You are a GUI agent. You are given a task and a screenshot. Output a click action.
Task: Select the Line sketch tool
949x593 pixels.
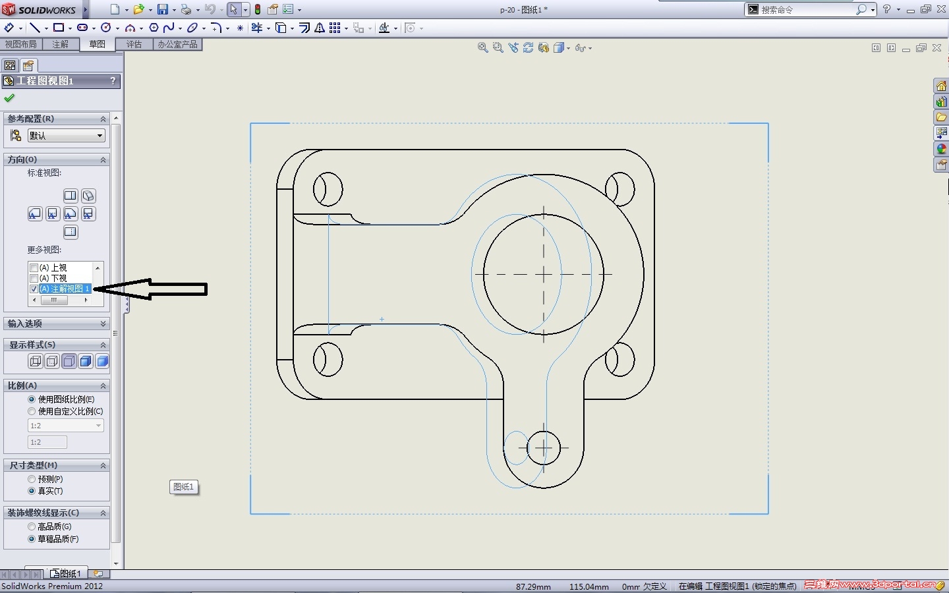click(34, 28)
